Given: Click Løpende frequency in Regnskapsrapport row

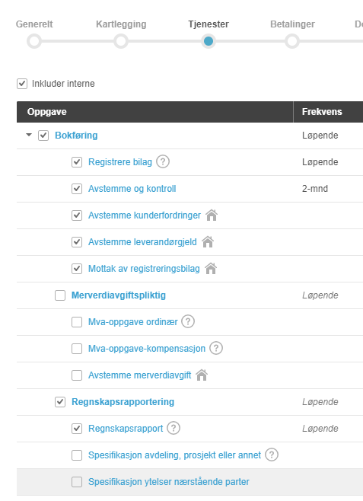Looking at the screenshot, I should coord(320,428).
